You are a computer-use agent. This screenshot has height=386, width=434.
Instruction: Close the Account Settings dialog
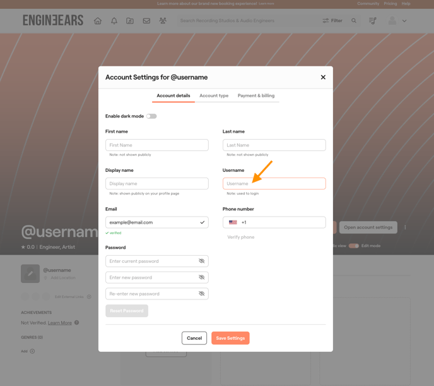[x=323, y=77]
